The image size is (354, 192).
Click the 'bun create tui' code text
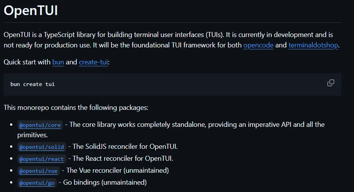pyautogui.click(x=32, y=84)
